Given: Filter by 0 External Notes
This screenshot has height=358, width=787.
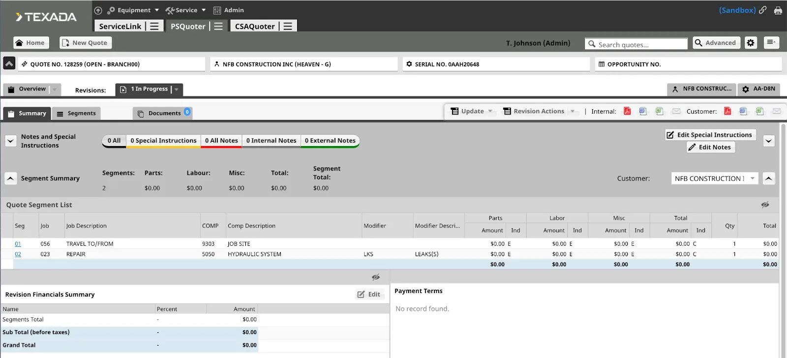Looking at the screenshot, I should tap(330, 141).
